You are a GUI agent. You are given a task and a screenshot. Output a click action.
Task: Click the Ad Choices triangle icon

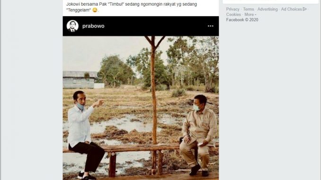click(x=305, y=9)
